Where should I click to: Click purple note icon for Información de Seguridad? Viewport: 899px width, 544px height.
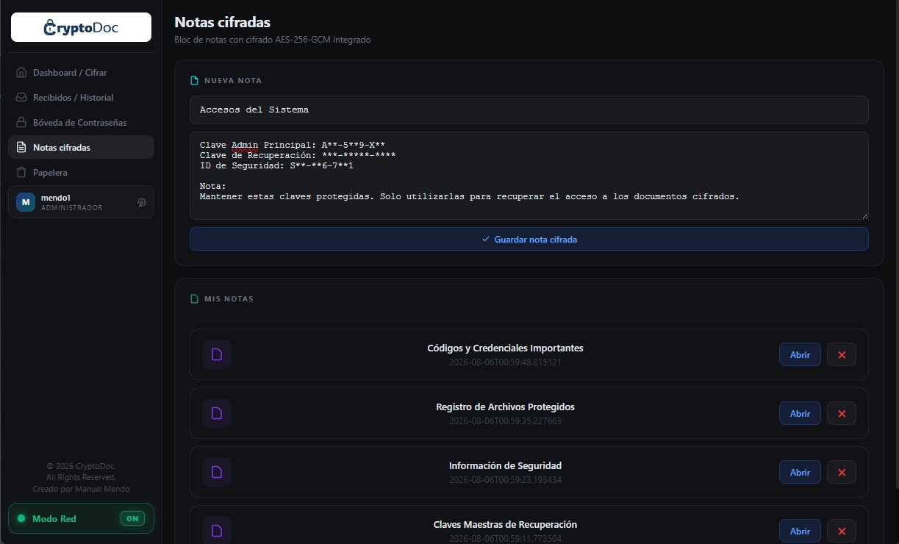click(217, 472)
